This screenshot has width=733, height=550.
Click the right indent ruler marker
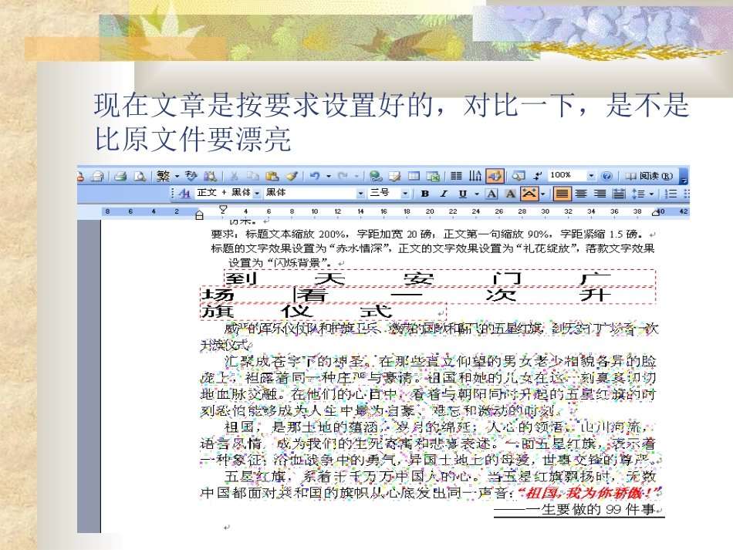pyautogui.click(x=655, y=213)
